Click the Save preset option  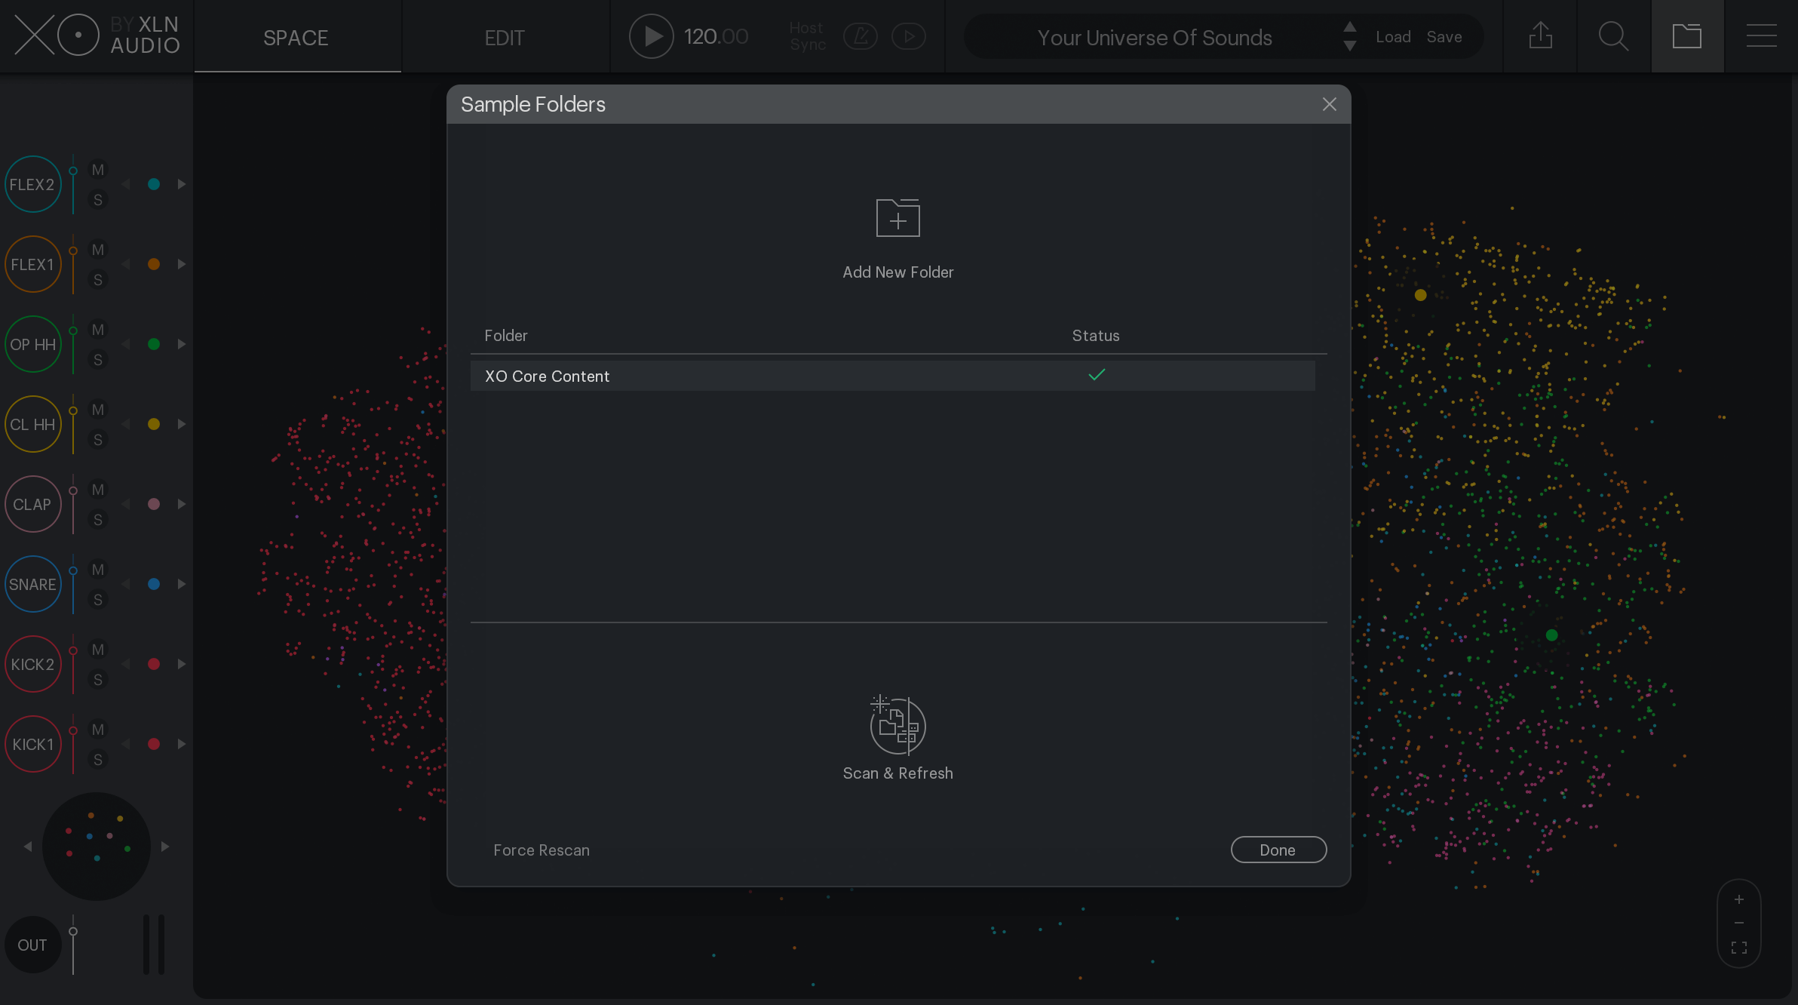1444,35
